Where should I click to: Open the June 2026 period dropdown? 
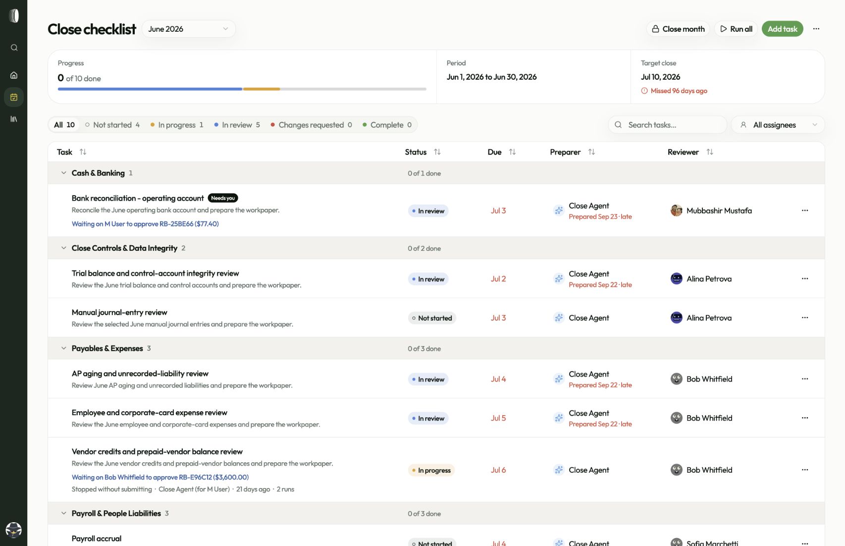[189, 29]
